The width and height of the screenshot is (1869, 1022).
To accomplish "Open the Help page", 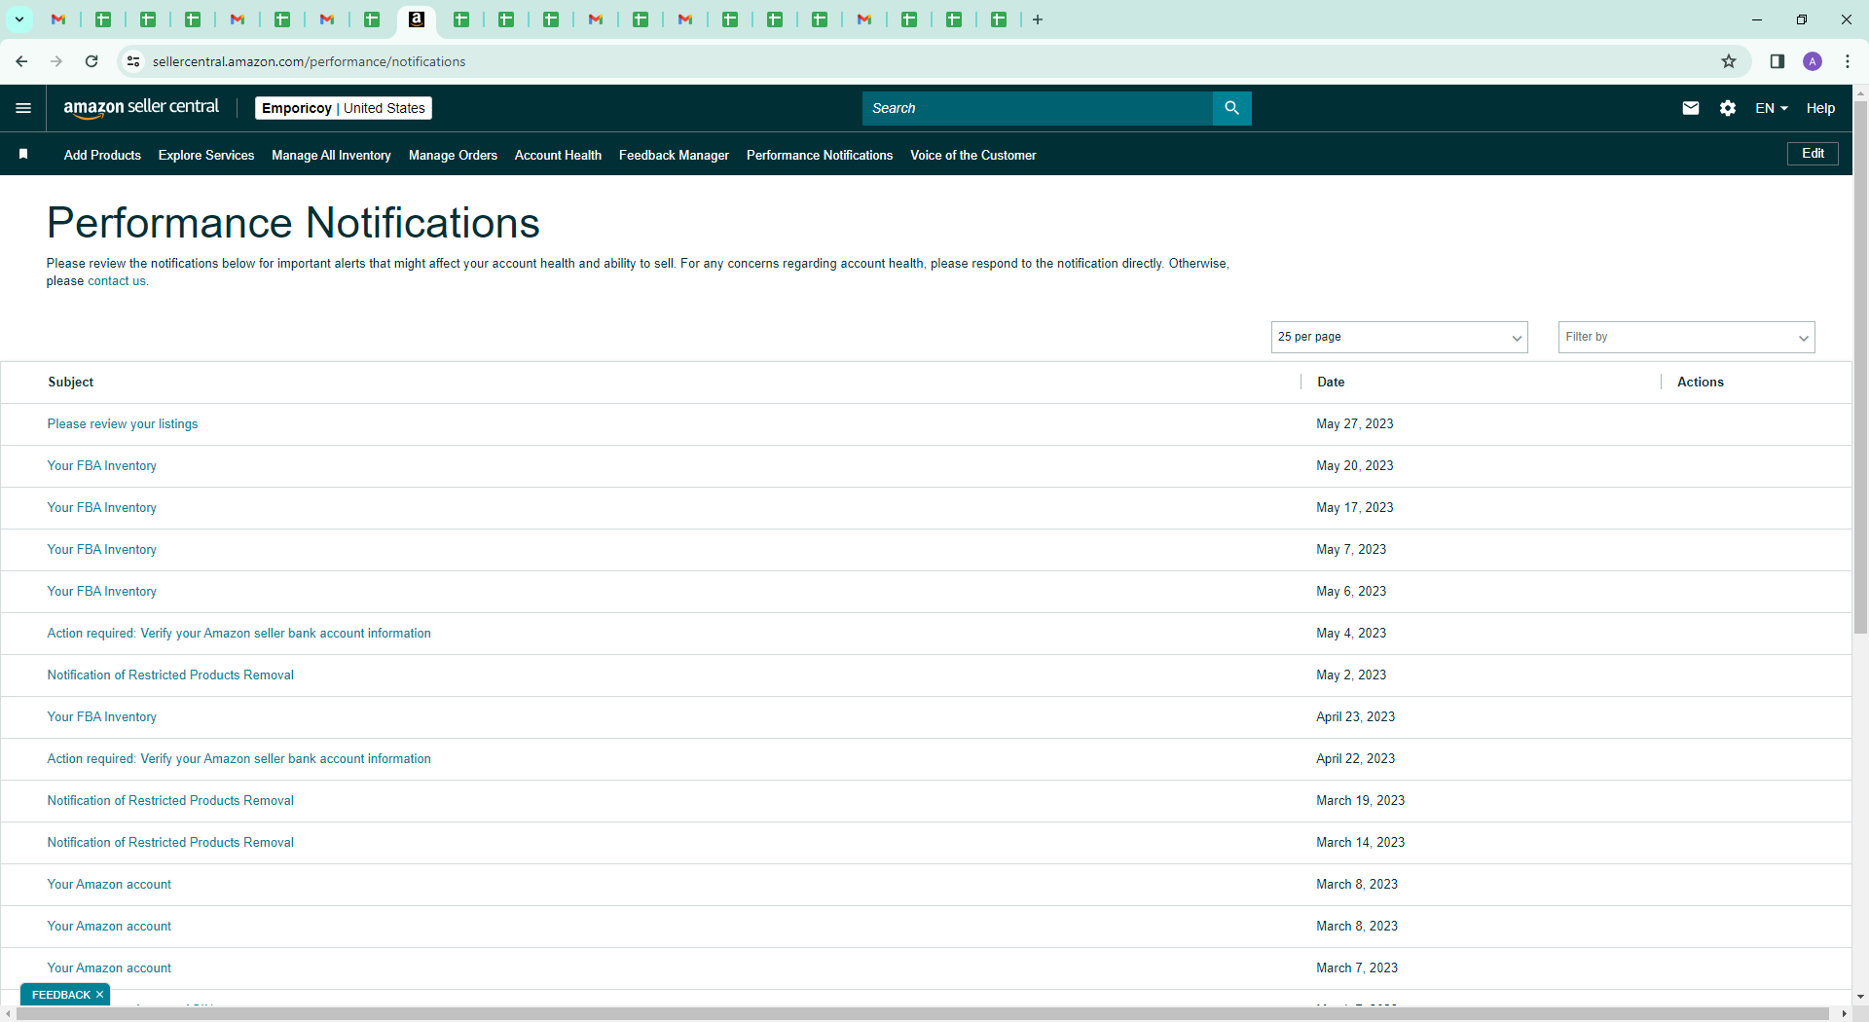I will (x=1820, y=108).
